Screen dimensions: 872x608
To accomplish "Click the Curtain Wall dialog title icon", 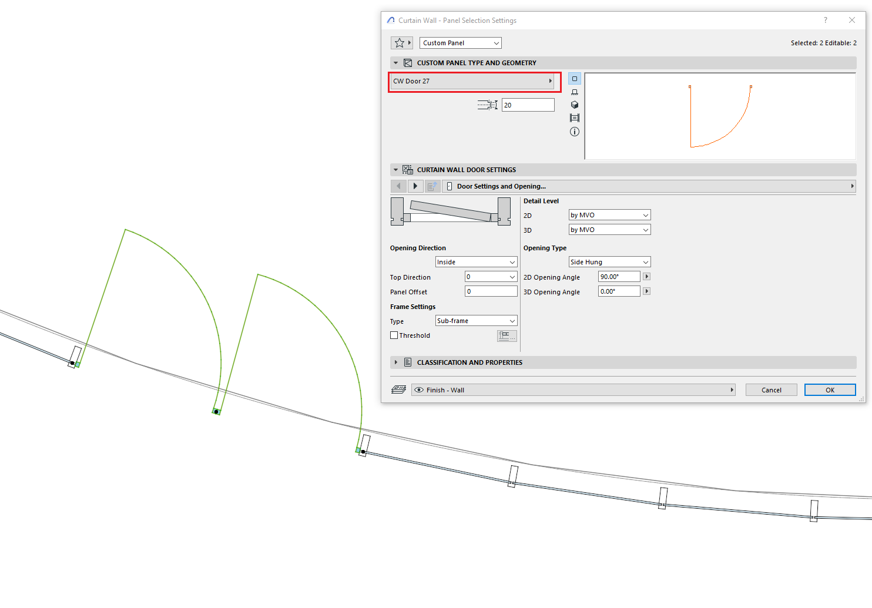I will pos(391,20).
